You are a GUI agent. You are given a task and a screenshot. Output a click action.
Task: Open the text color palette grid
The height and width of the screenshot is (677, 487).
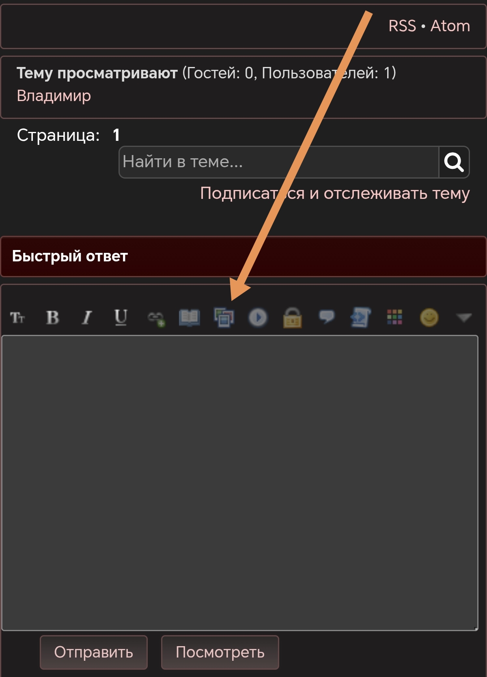tap(394, 317)
